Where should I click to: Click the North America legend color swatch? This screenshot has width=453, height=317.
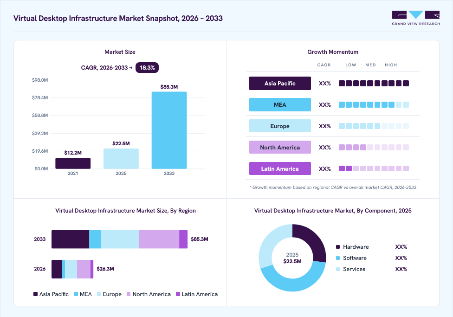129,294
